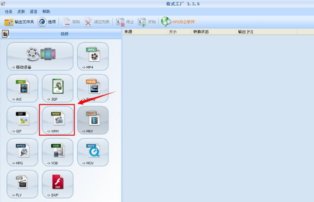Click the remove task toolbar button
The height and width of the screenshot is (202, 314).
pos(72,22)
